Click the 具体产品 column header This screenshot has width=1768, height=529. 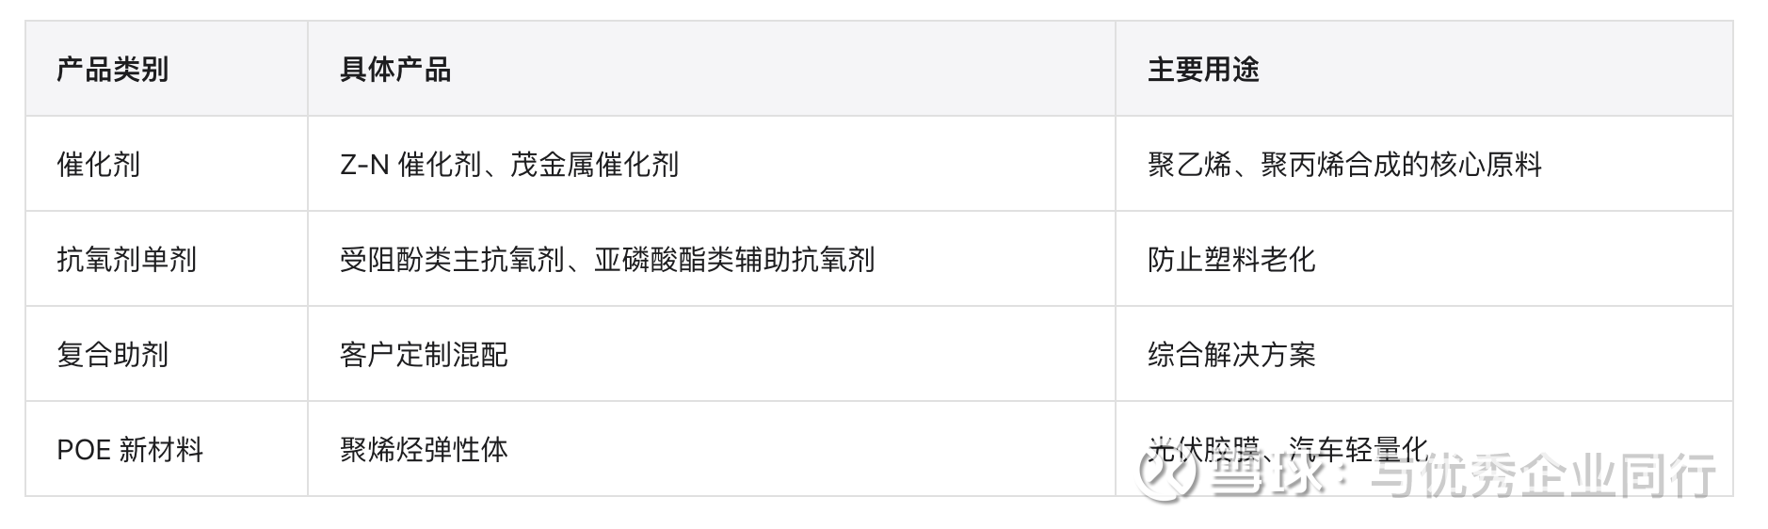tap(395, 70)
